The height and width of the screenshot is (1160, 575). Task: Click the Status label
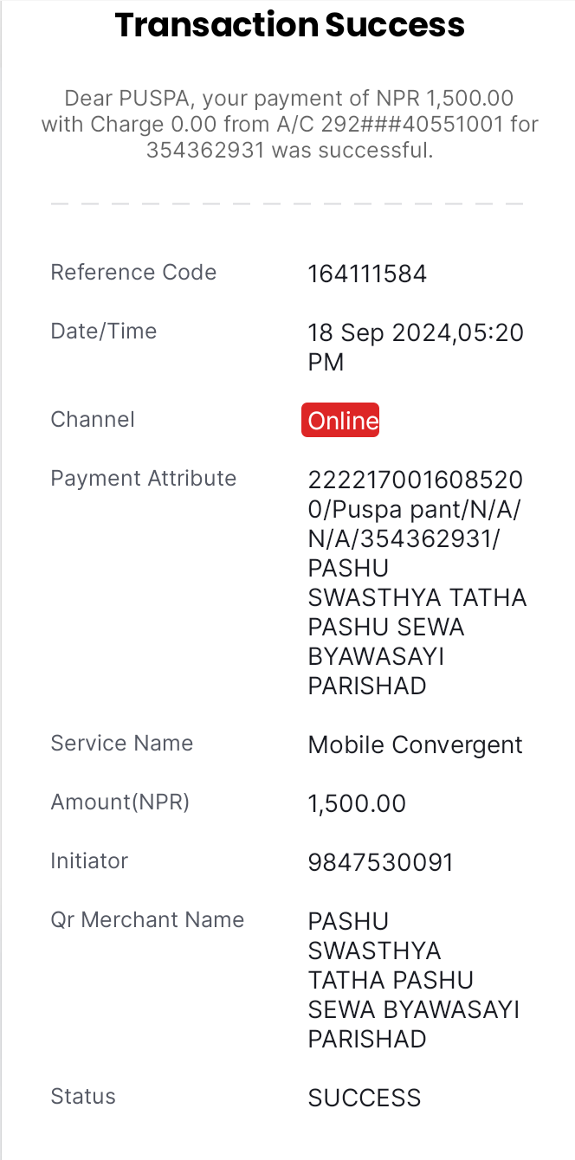[x=83, y=1097]
